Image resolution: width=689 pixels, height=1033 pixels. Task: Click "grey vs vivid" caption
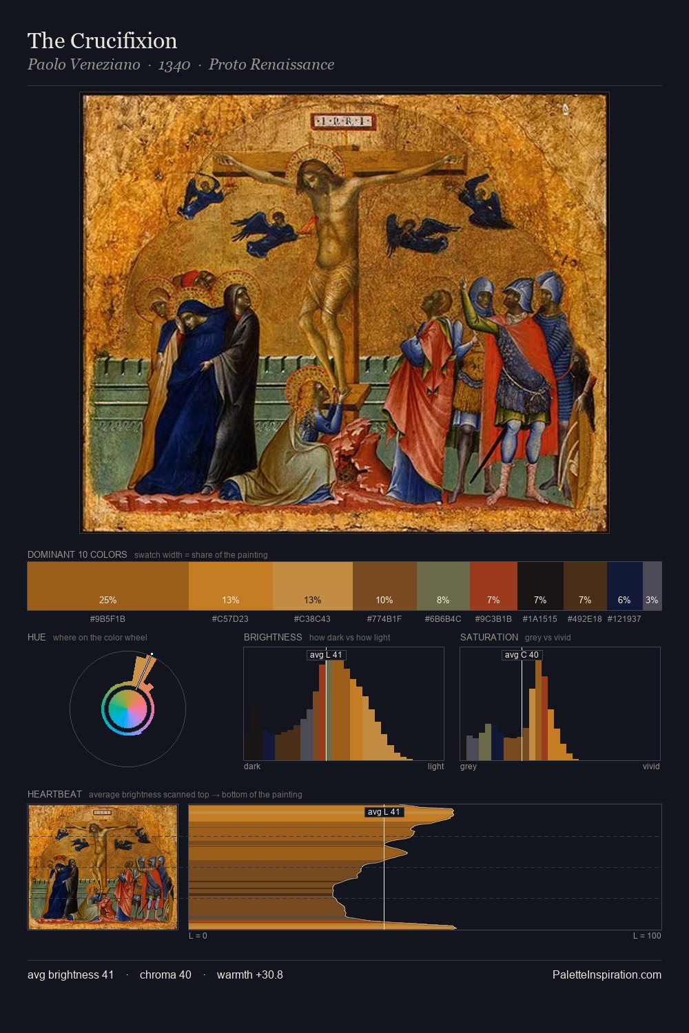tap(548, 638)
